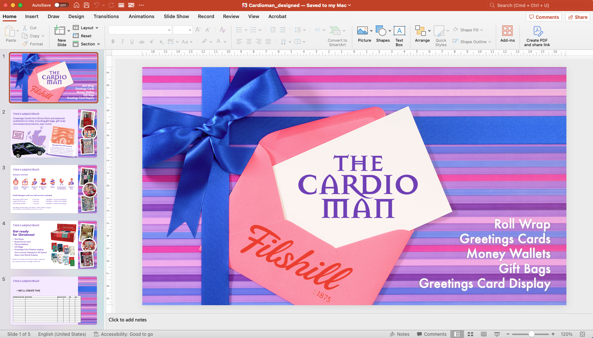
Task: Toggle strikethrough formatting
Action: pyautogui.click(x=142, y=42)
